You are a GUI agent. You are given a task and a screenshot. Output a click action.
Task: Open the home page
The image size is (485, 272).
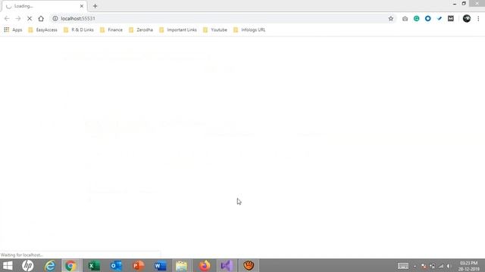[x=41, y=18]
